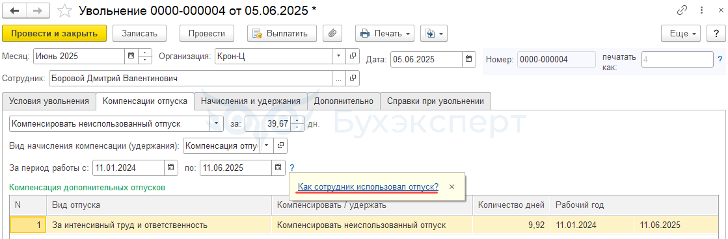Image resolution: width=728 pixels, height=239 pixels.
Task: Switch to Справки при увольнении tab
Action: [435, 101]
